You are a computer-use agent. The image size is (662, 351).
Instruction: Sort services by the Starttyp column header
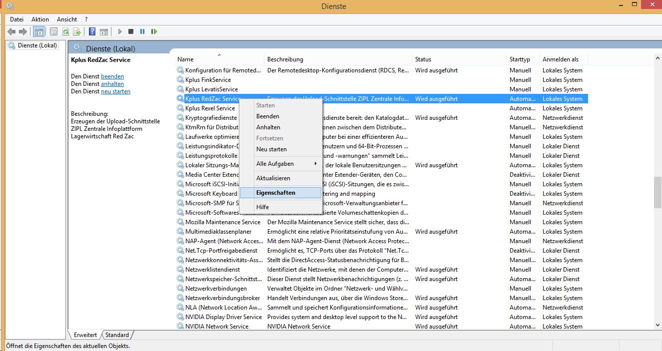click(520, 59)
